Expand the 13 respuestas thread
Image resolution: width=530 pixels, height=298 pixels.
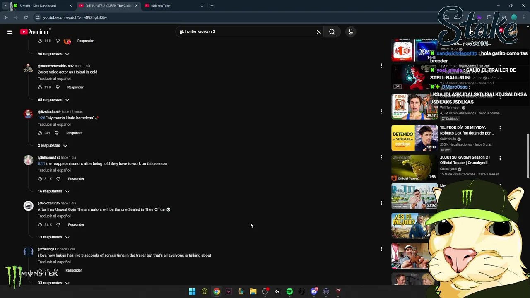click(53, 237)
